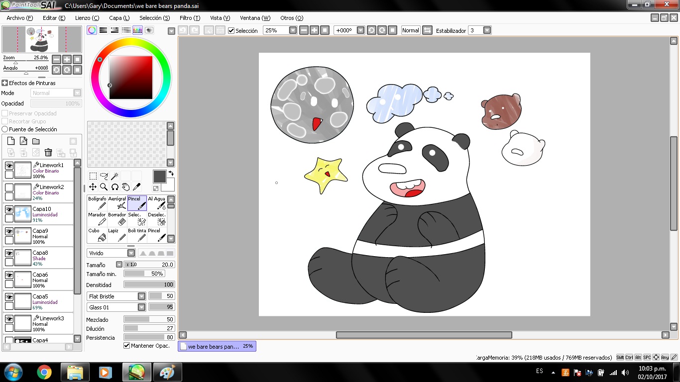Select the Bolígrafo pen tool
The image size is (680, 382).
pyautogui.click(x=97, y=203)
